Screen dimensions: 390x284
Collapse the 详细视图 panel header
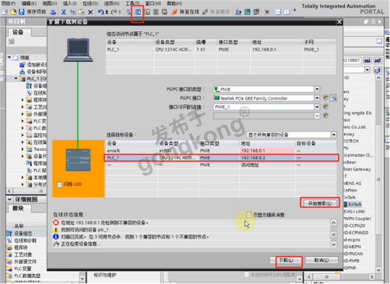click(x=10, y=200)
